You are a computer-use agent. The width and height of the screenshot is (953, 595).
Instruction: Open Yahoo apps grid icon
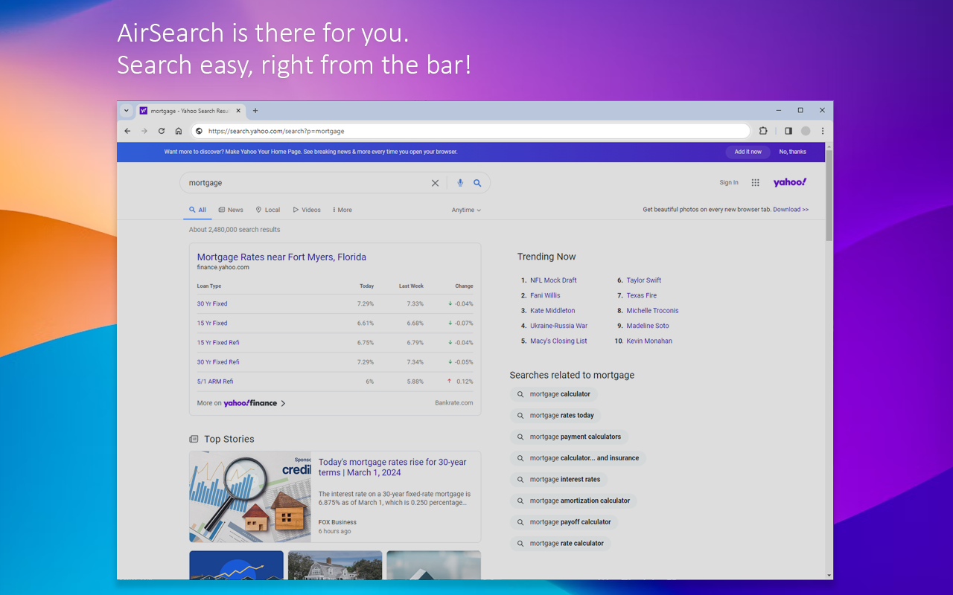point(755,183)
